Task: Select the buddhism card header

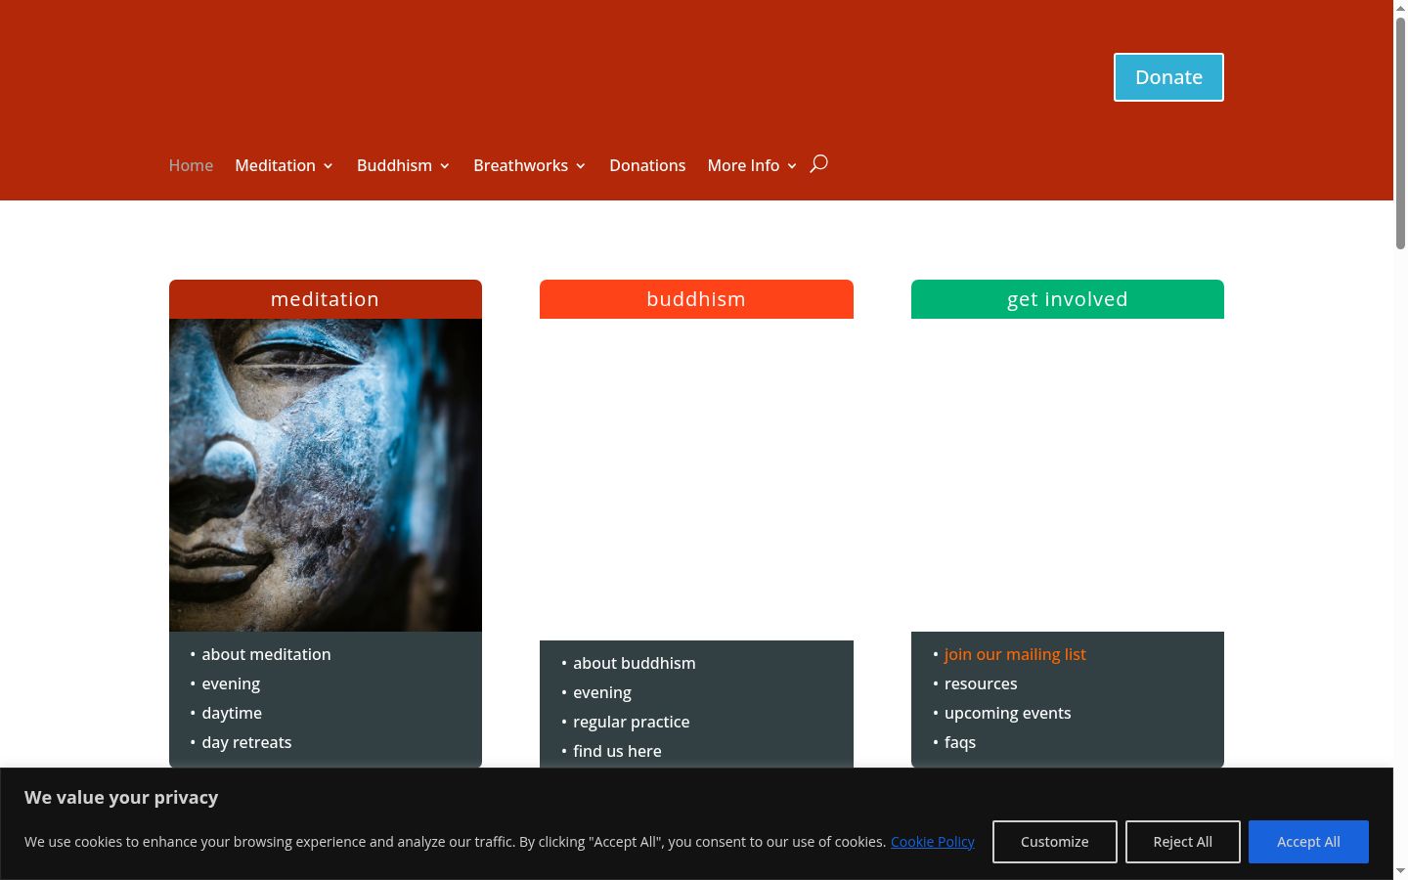Action: (x=696, y=299)
